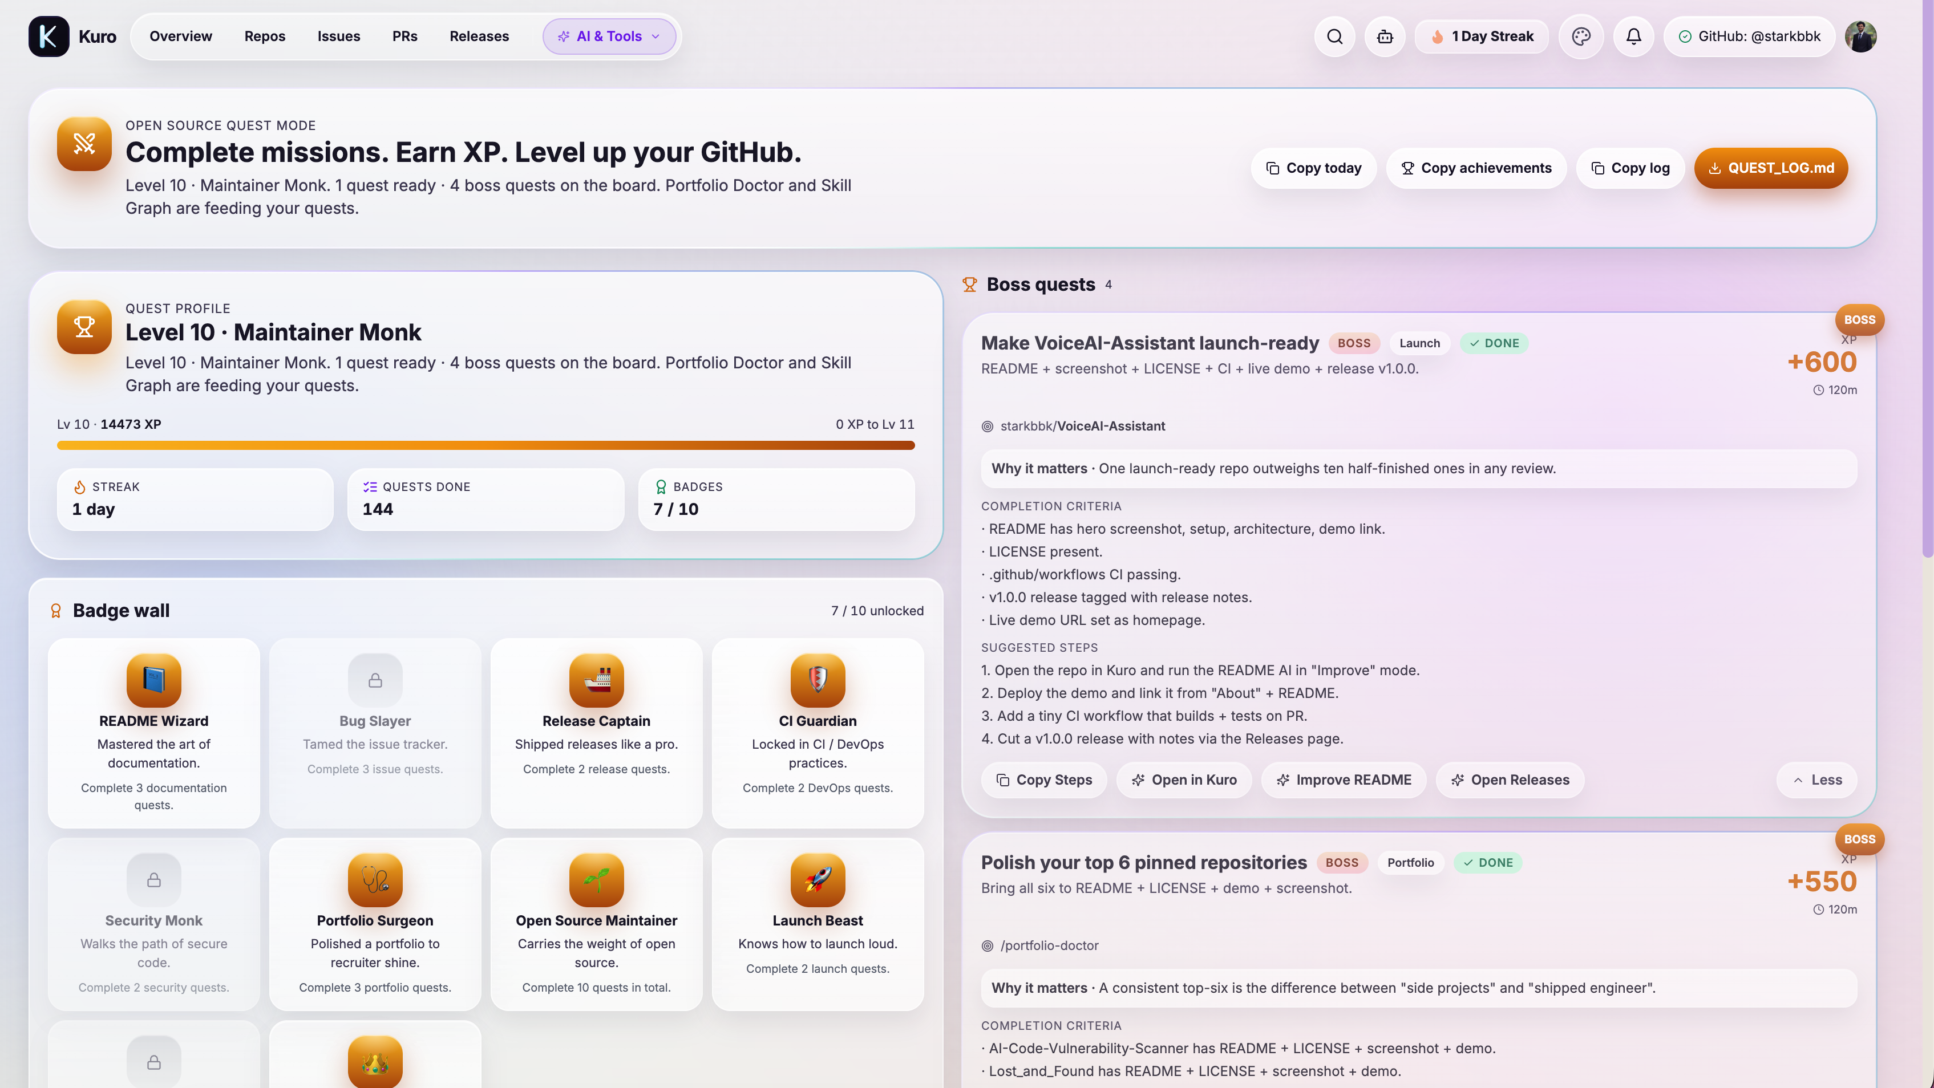The width and height of the screenshot is (1934, 1088).
Task: Click Open Releases button
Action: 1510,780
